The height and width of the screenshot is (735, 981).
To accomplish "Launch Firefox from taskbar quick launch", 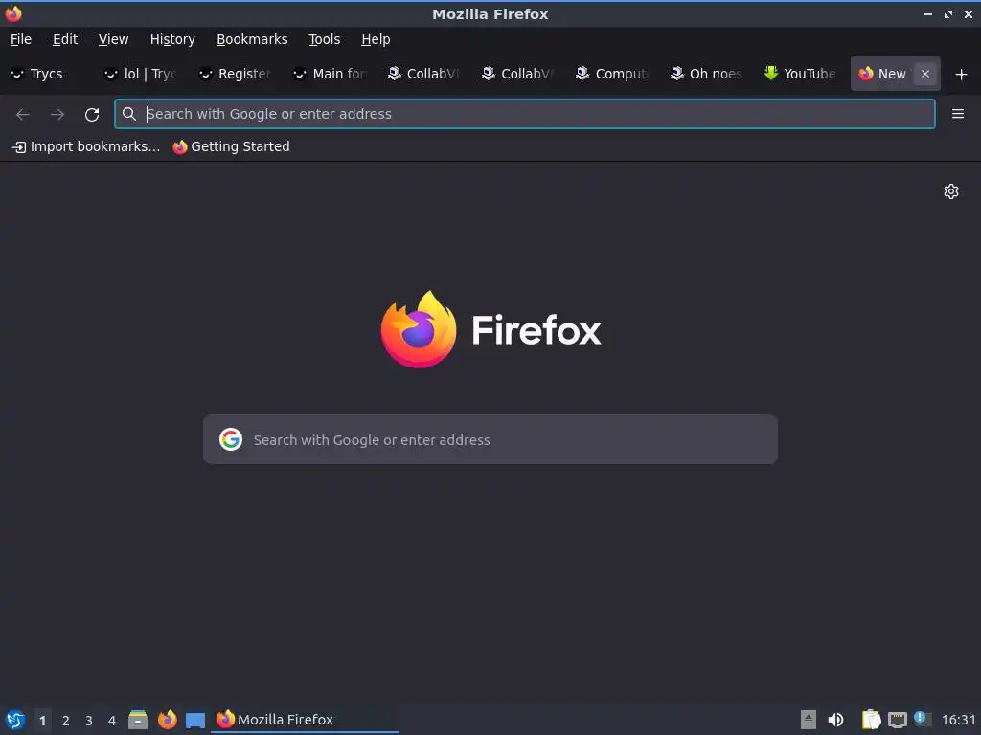I will tap(167, 720).
